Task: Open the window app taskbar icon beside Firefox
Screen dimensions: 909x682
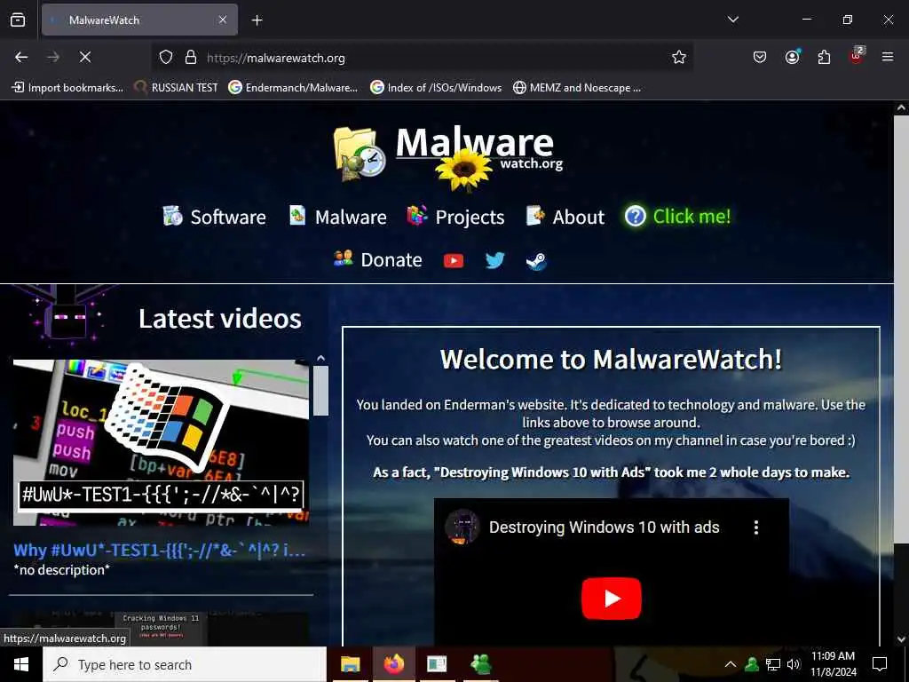Action: tap(437, 664)
